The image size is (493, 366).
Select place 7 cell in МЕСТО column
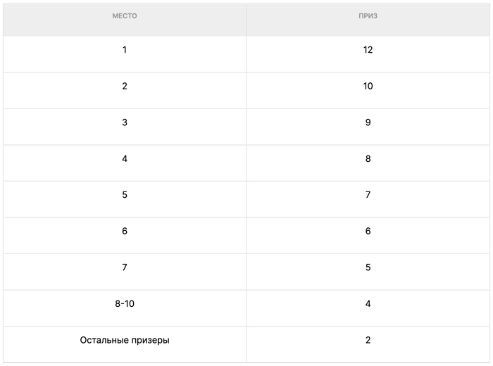coord(125,267)
